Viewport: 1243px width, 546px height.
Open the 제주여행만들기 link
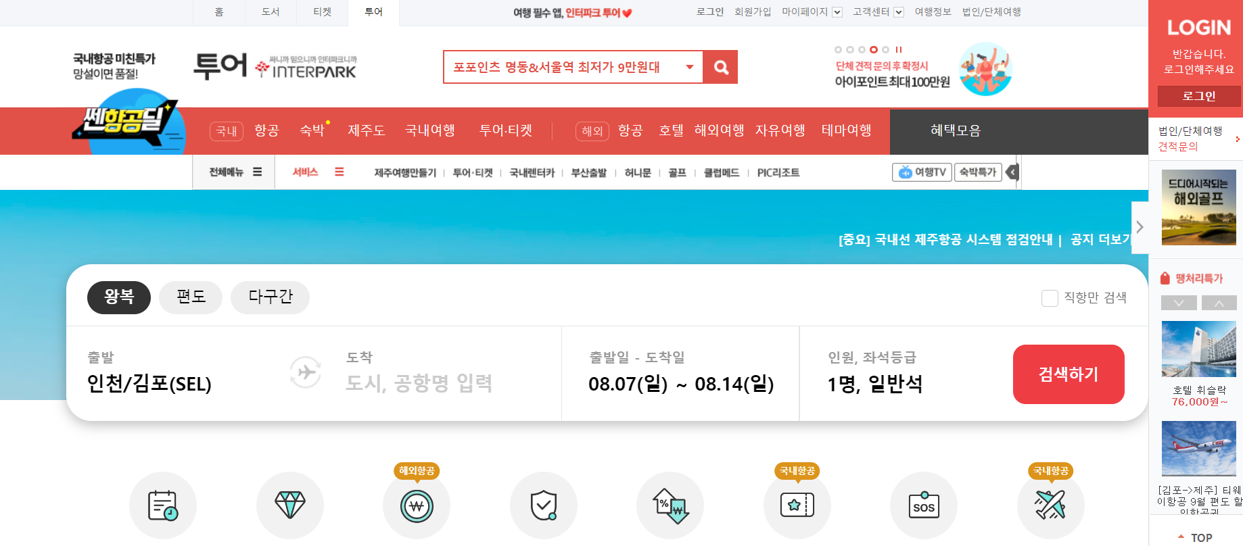pos(405,173)
